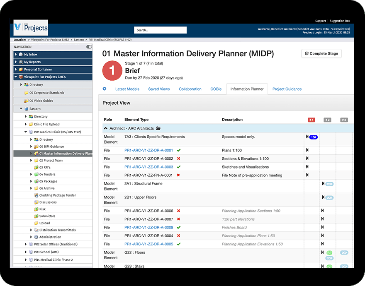Open 00 Corporate Standards folder

click(x=47, y=93)
